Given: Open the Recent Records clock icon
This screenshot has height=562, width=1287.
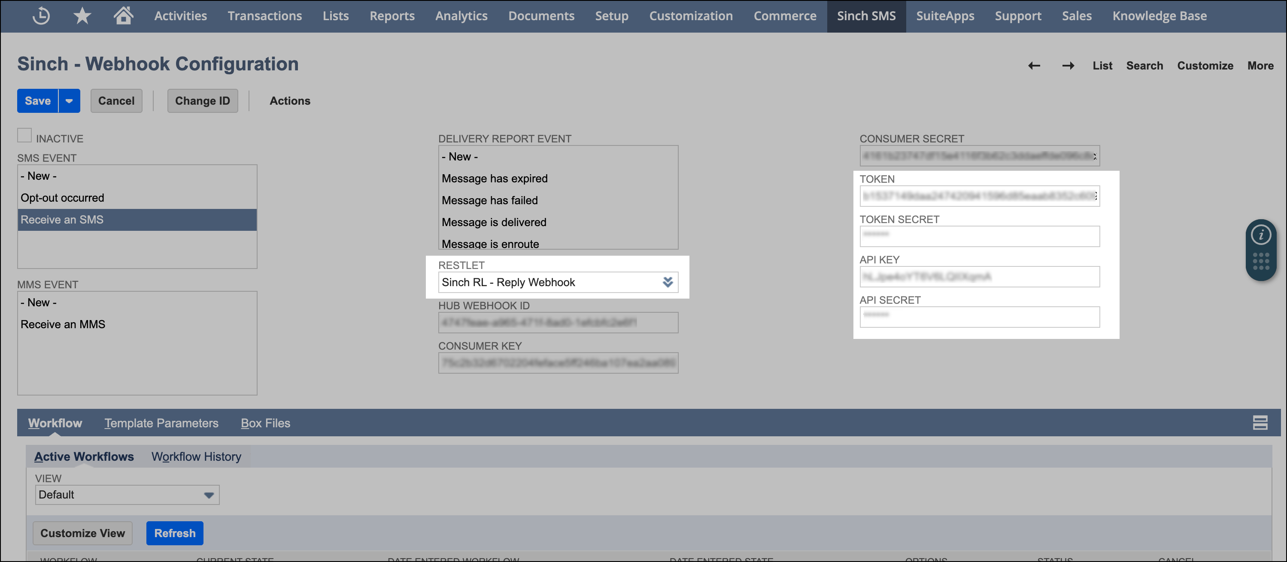Looking at the screenshot, I should click(x=41, y=16).
